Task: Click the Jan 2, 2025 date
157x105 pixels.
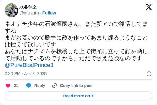Action: (x=35, y=74)
